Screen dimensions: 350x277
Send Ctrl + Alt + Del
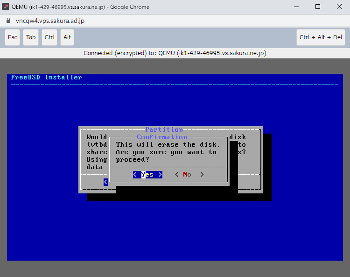click(321, 37)
